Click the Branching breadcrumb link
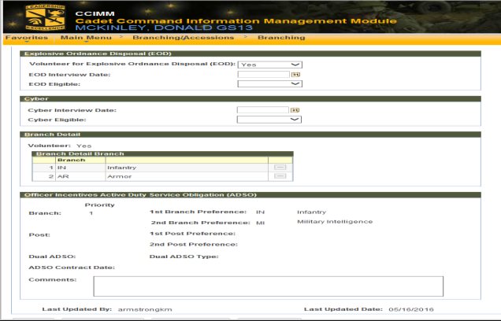Screen dimensions: 501x321 281,38
